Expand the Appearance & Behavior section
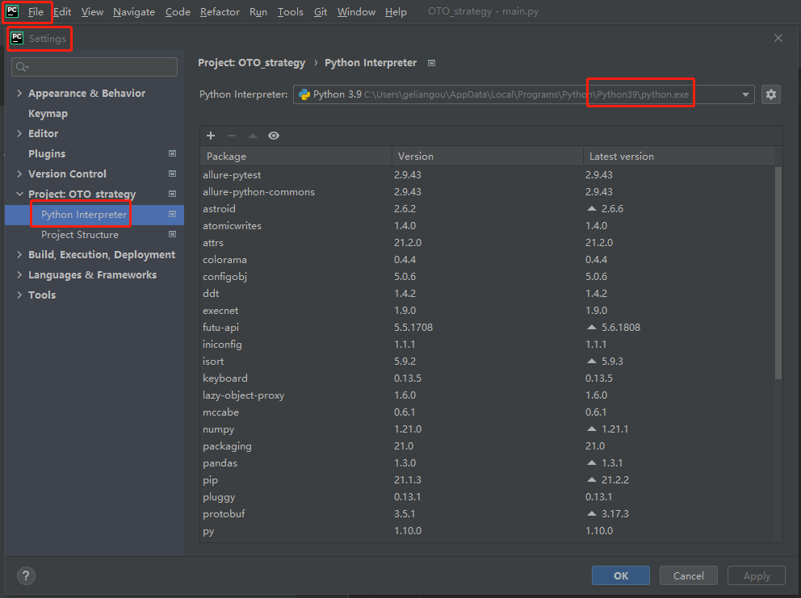This screenshot has height=598, width=801. [x=19, y=93]
